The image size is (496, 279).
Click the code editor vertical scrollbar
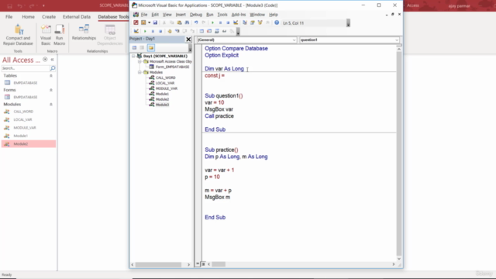[399, 153]
